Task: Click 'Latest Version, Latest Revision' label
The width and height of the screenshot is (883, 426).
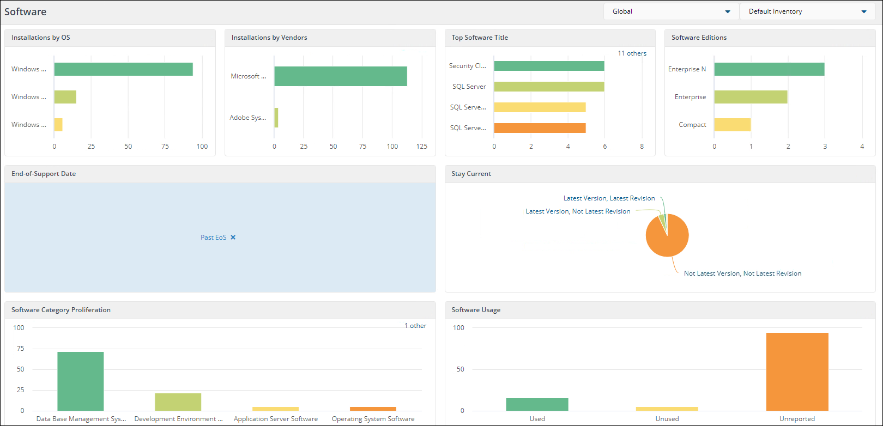Action: (x=609, y=198)
